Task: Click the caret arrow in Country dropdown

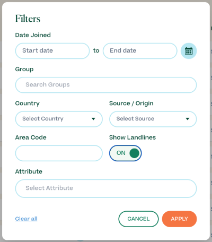Action: click(93, 119)
